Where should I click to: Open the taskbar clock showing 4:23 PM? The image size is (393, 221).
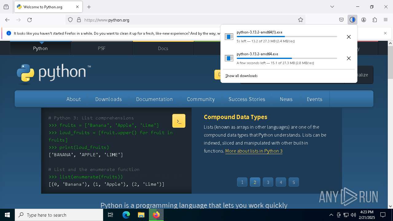click(367, 215)
